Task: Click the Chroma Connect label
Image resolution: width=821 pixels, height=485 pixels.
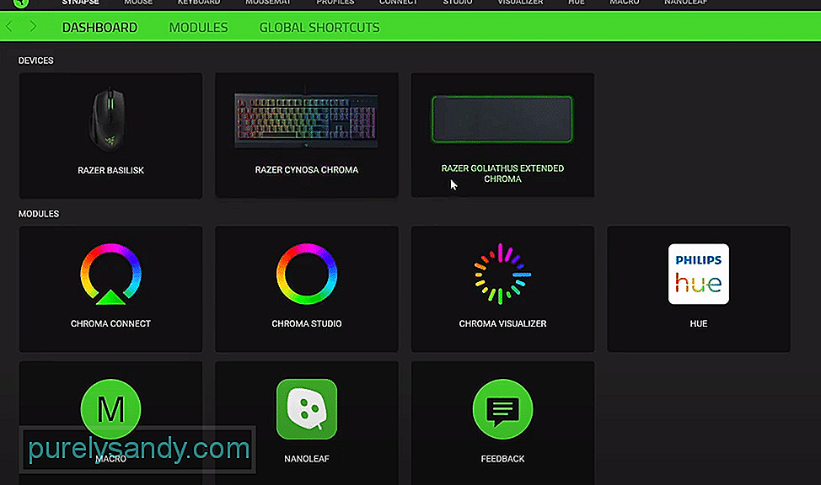Action: pos(110,323)
